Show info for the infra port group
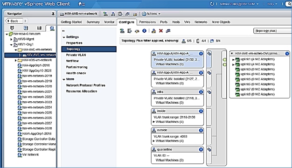Image resolution: width=292 pixels, height=168 pixels. pyautogui.click(x=201, y=92)
